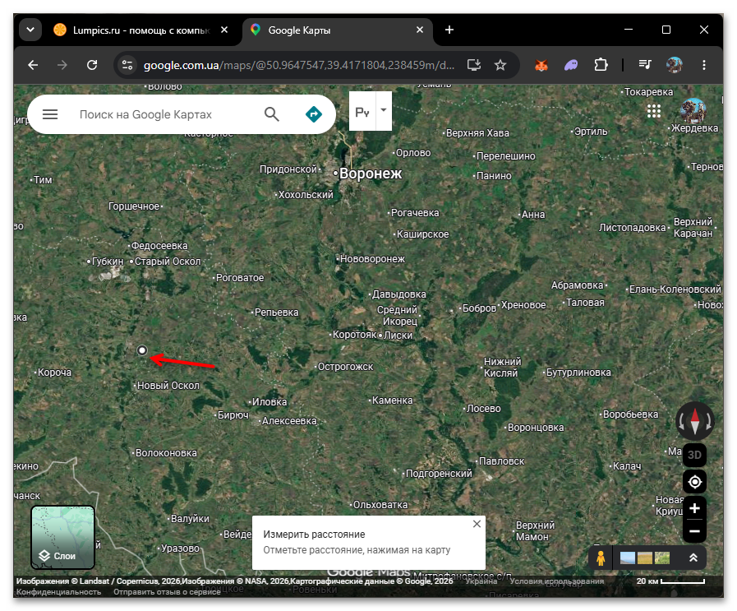Click the install app icon in address bar
Viewport: 737px width, 611px height.
click(x=474, y=65)
